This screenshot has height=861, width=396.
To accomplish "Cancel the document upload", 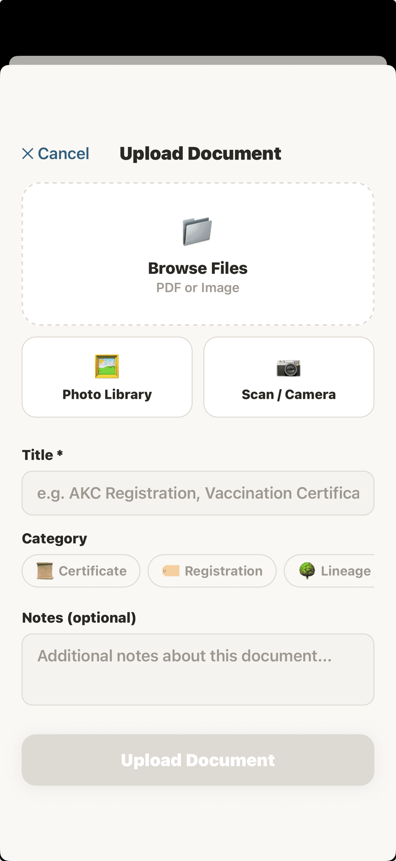I will [x=55, y=153].
